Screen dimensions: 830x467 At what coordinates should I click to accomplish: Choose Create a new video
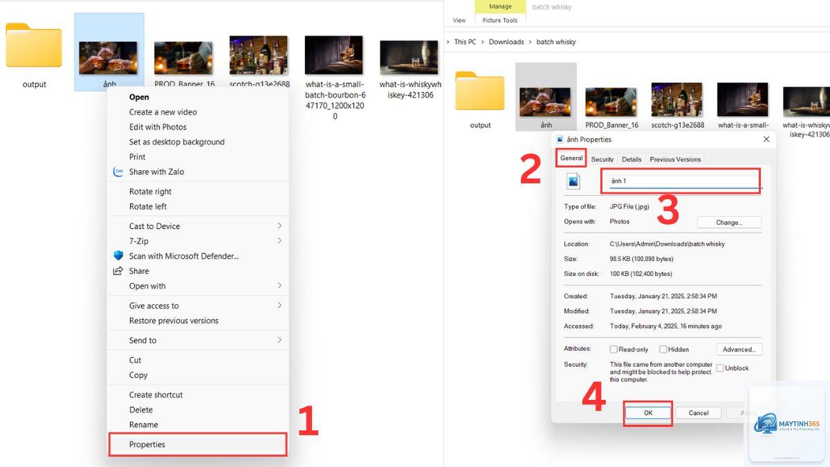163,112
